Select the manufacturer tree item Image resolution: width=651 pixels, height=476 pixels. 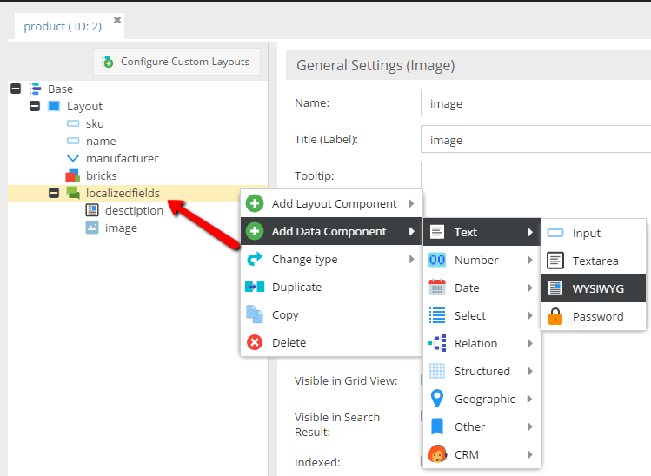[x=122, y=159]
